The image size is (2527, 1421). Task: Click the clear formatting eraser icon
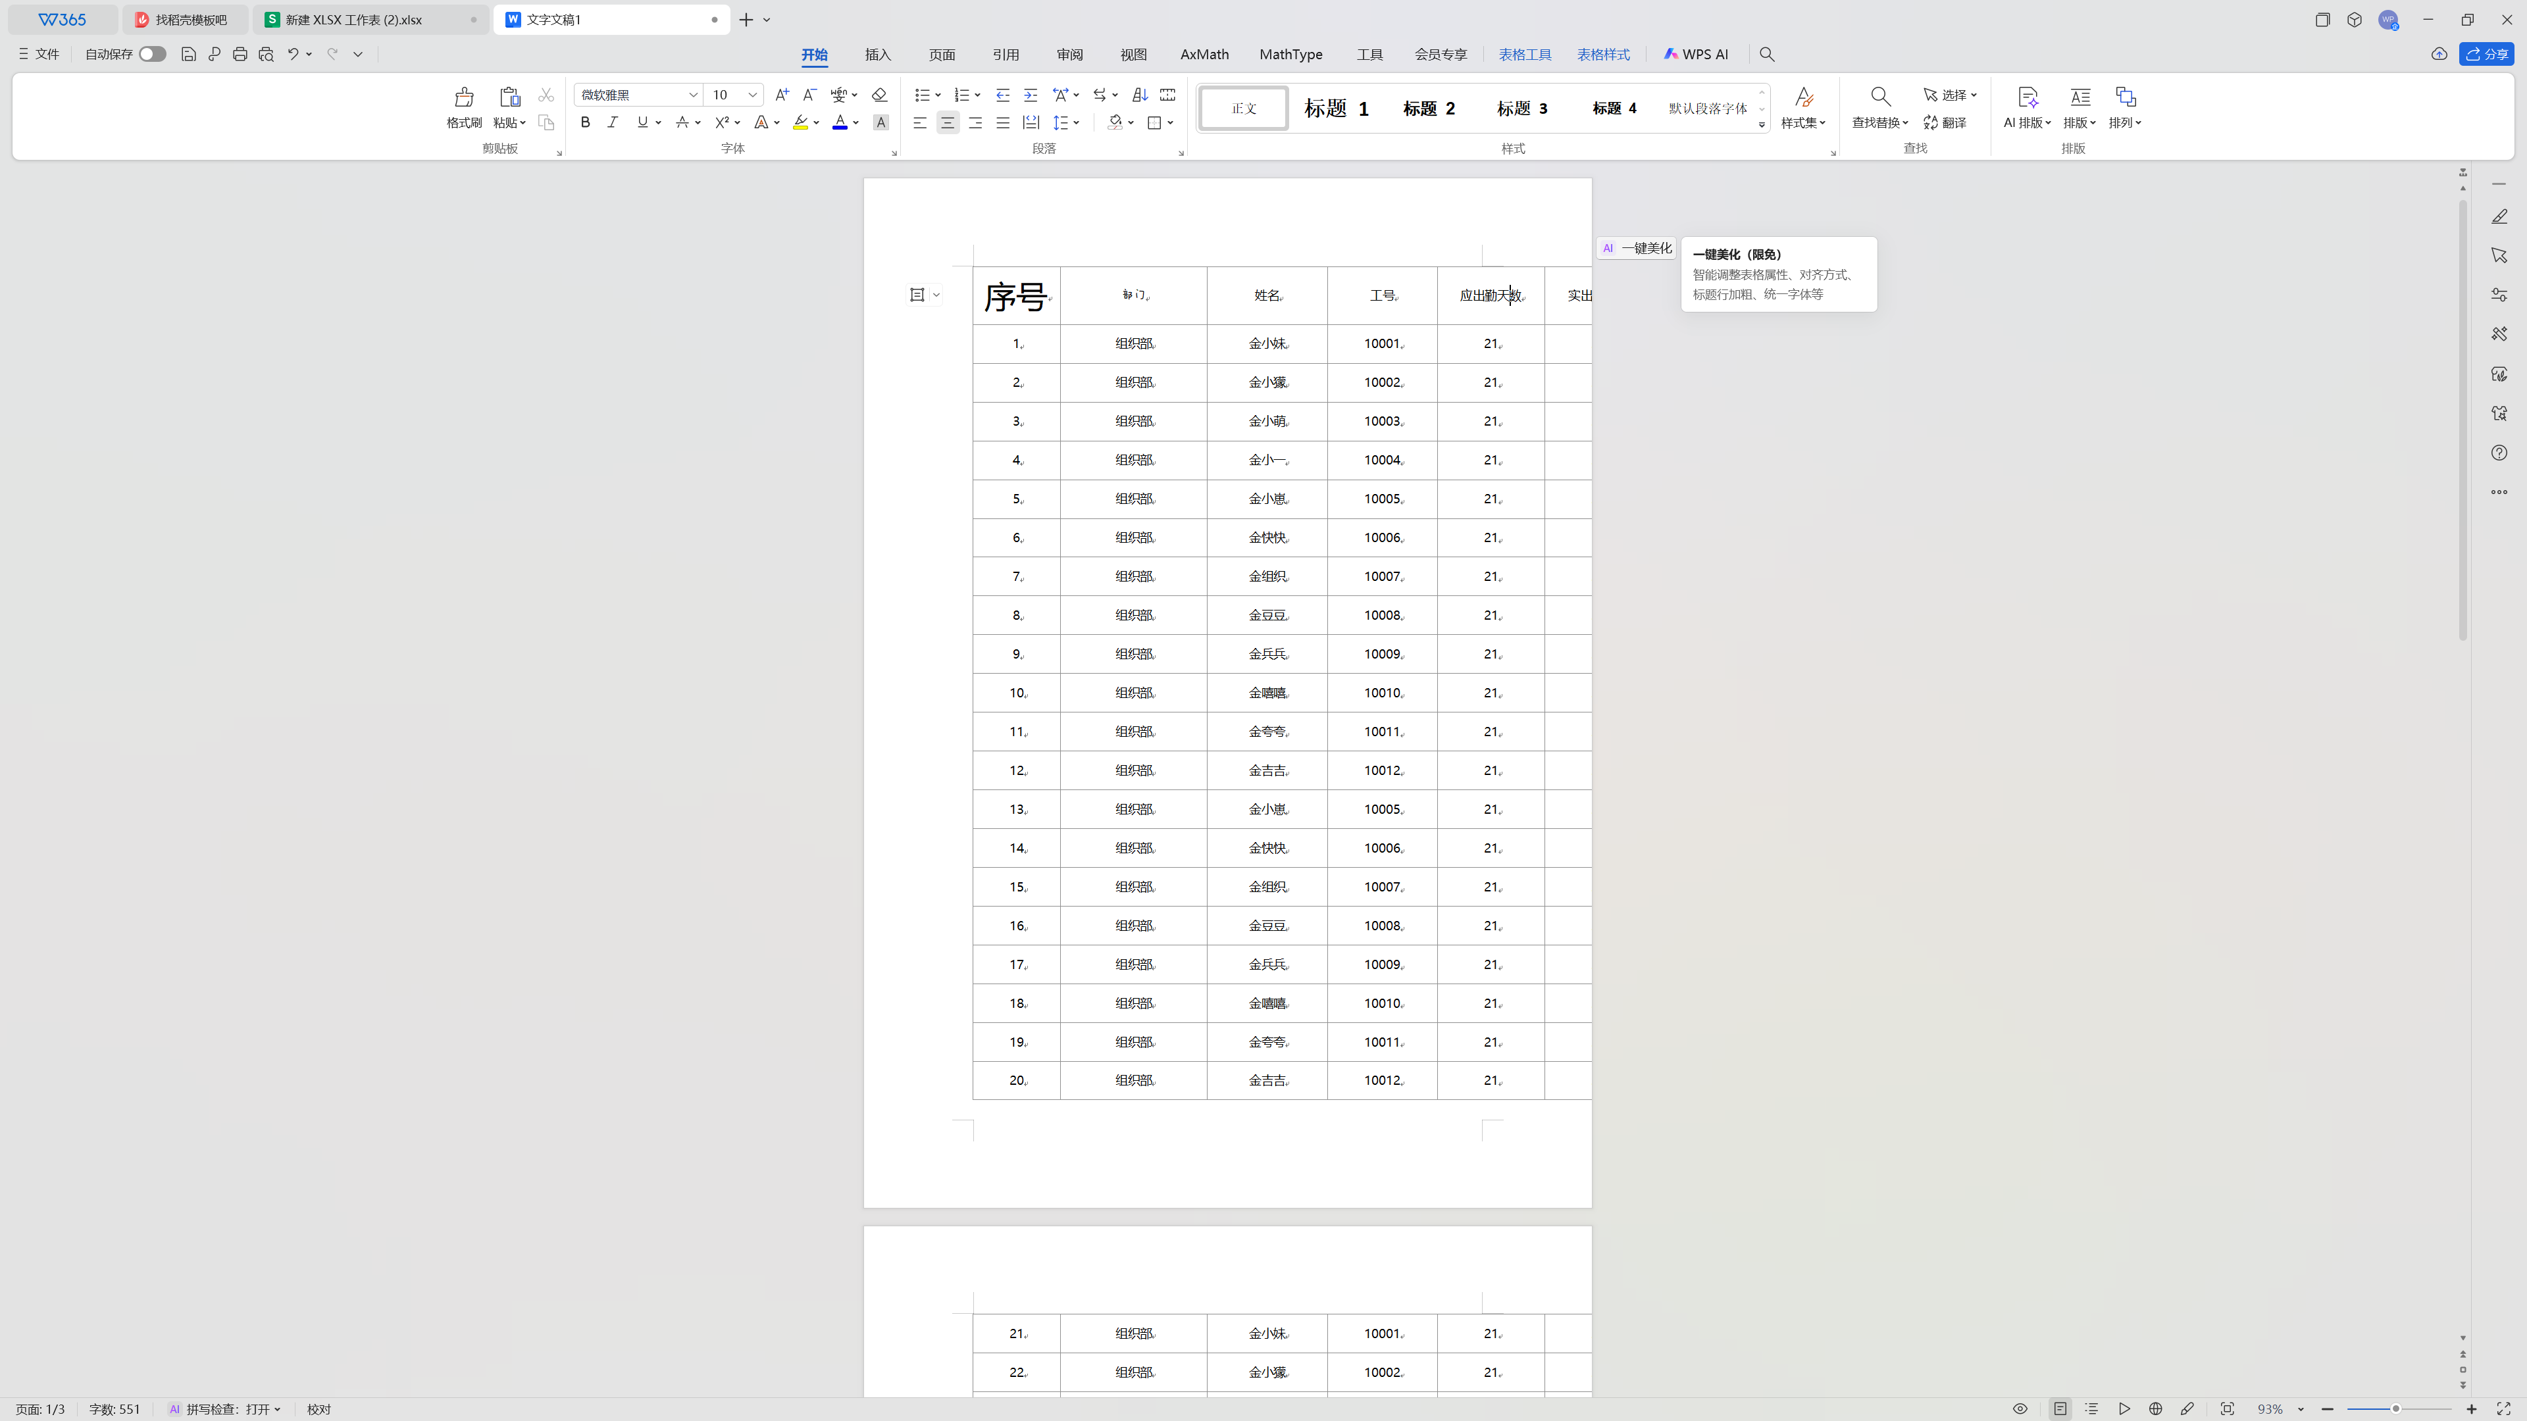(879, 95)
